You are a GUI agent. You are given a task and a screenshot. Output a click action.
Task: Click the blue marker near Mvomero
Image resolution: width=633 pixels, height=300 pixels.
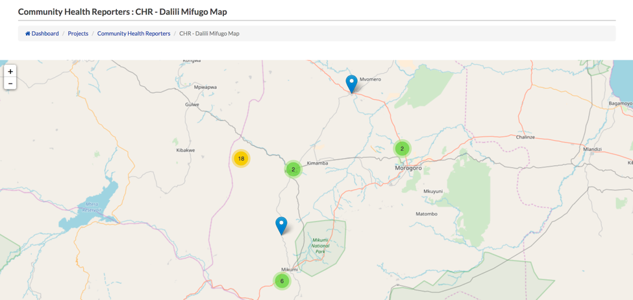(x=351, y=84)
